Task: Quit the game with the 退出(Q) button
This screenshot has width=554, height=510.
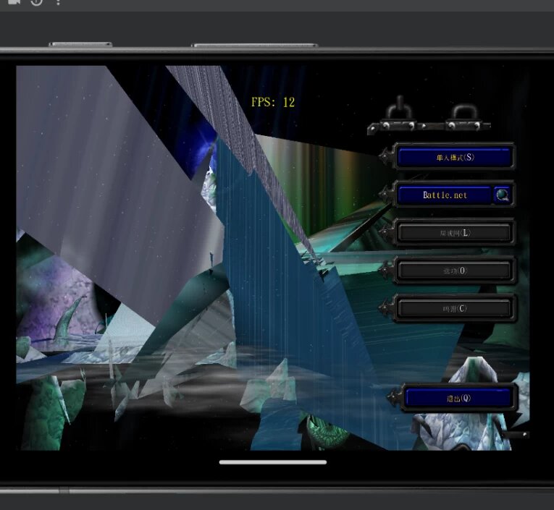Action: (458, 398)
